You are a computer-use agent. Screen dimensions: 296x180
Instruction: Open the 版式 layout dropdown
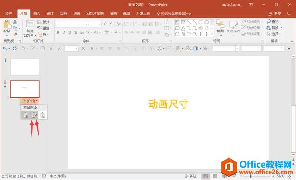tap(45, 22)
